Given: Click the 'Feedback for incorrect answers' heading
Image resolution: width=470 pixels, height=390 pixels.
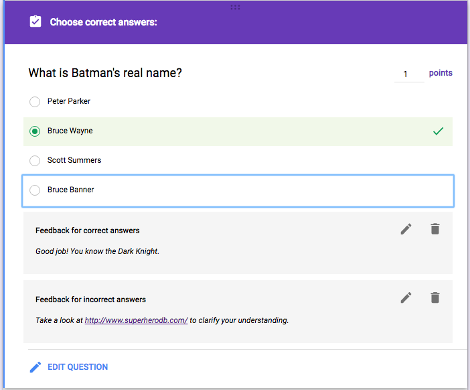Looking at the screenshot, I should (90, 300).
